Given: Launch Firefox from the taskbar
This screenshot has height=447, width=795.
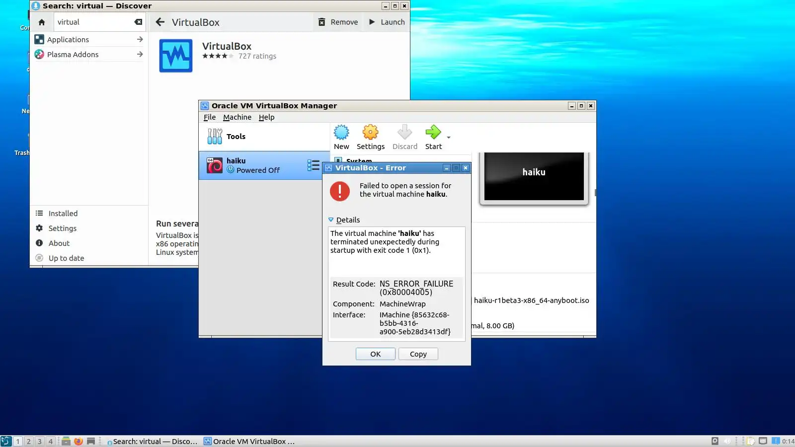Looking at the screenshot, I should (x=79, y=441).
